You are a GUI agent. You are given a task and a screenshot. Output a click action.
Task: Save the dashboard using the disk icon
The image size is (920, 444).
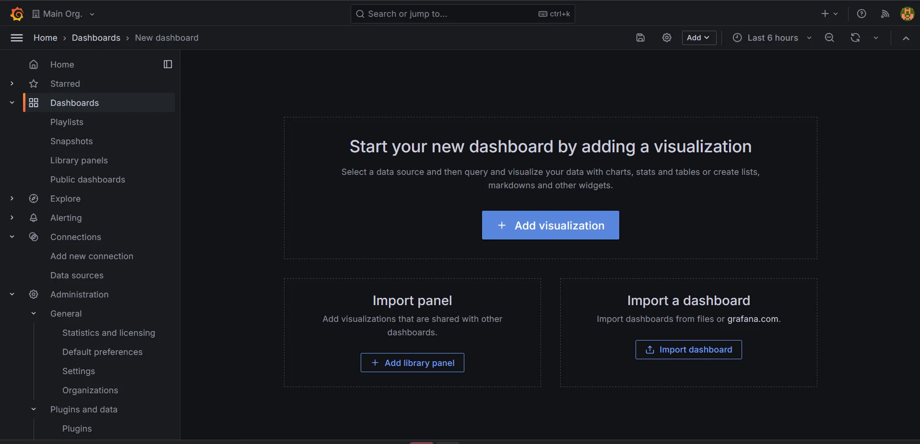coord(640,38)
